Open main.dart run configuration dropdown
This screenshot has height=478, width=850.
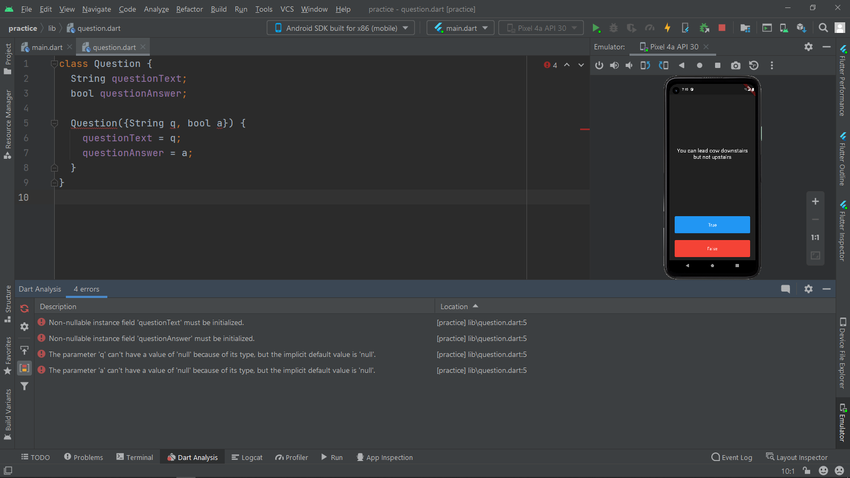[x=461, y=28]
